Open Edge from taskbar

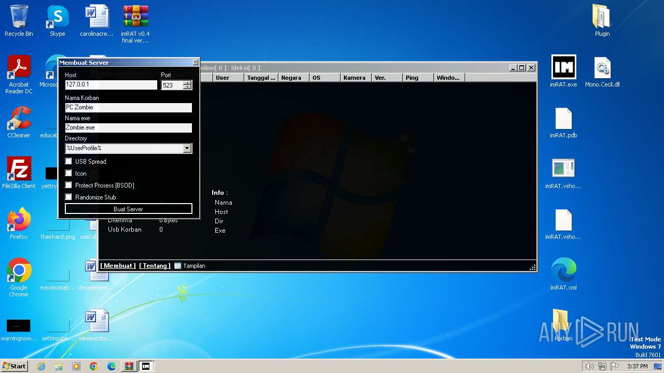[112, 366]
